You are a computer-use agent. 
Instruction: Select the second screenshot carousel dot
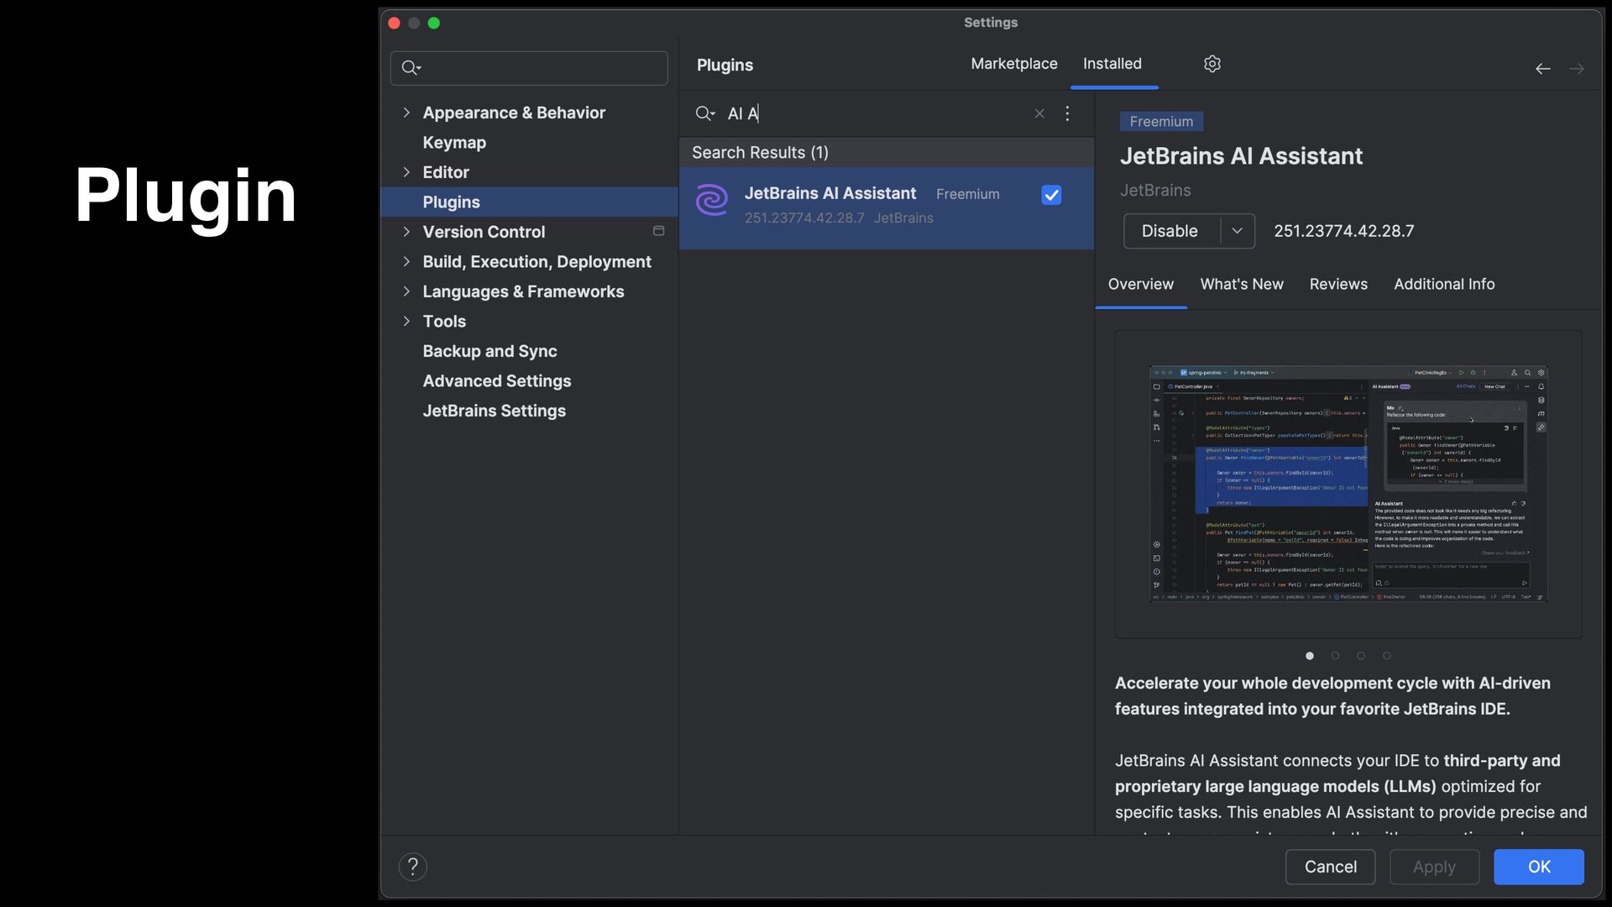(x=1335, y=656)
